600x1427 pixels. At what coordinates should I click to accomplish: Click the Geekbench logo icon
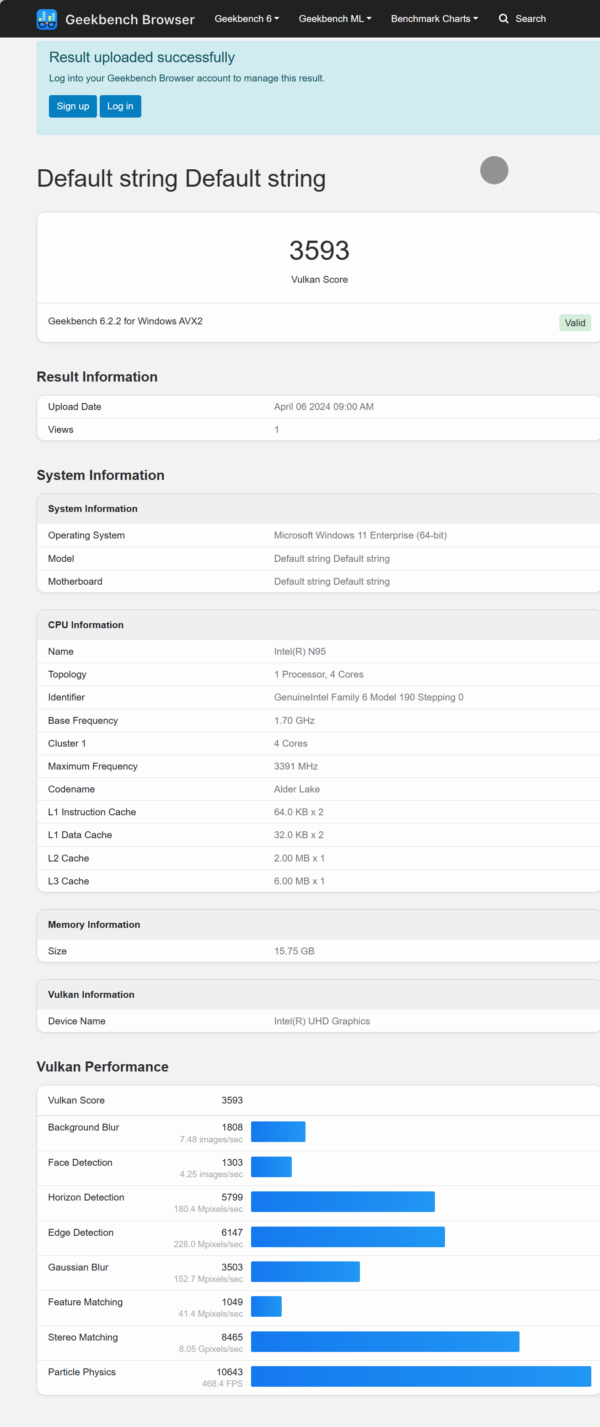[47, 19]
